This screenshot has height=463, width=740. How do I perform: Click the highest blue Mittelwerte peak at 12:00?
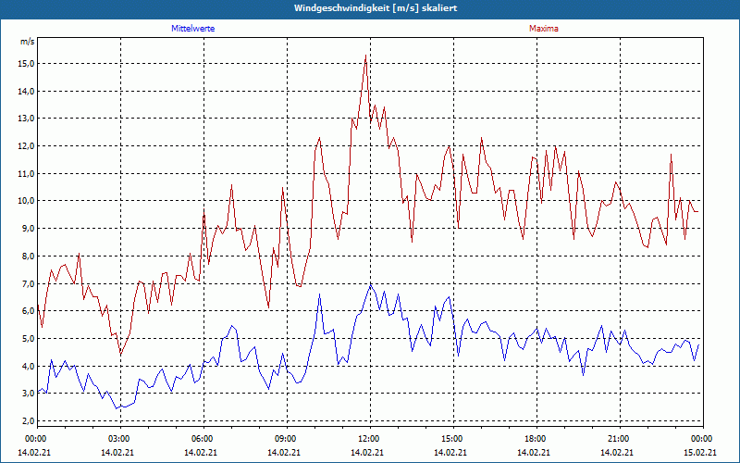pyautogui.click(x=371, y=285)
